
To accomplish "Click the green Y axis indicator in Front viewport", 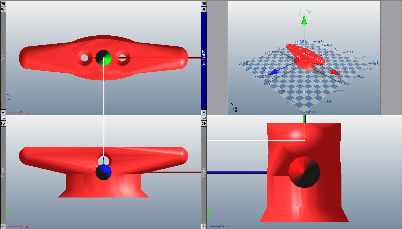I will point(8,210).
